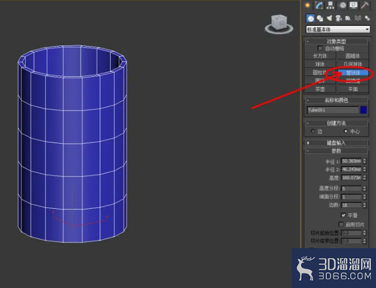Click the 茶壶 teapot button
This screenshot has width=376, height=288.
[320, 89]
